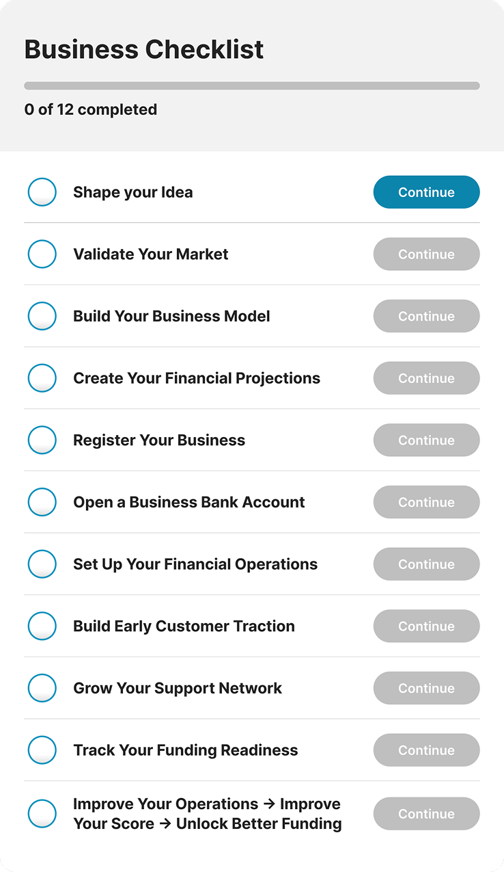Check the Shape your Idea circle
This screenshot has height=872, width=504.
[x=42, y=192]
